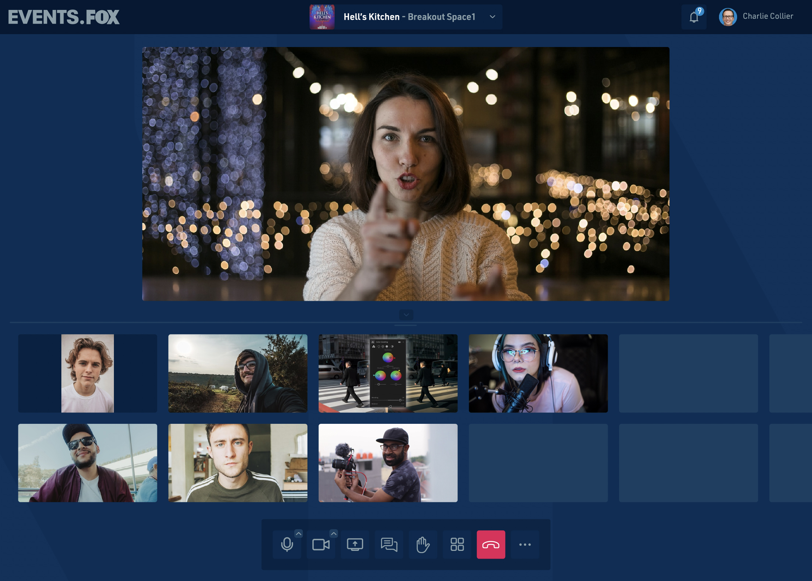Select the woman with headphones and microphone tile
This screenshot has height=581, width=812.
pos(538,373)
